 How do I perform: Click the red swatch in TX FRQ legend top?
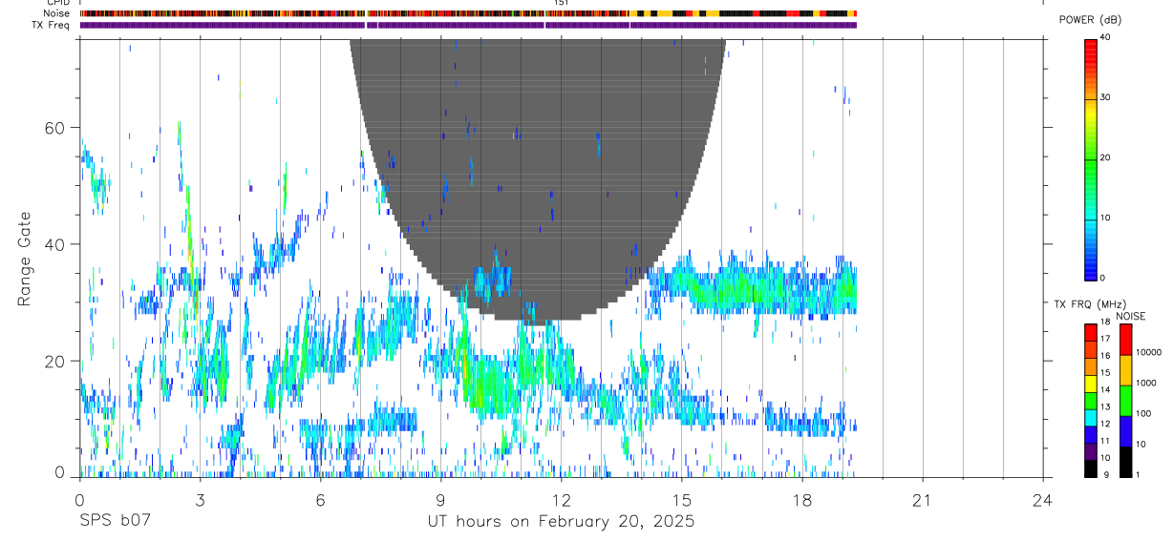pos(1091,332)
